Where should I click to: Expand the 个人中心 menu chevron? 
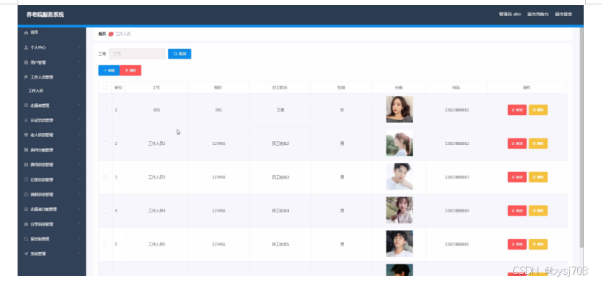(79, 47)
